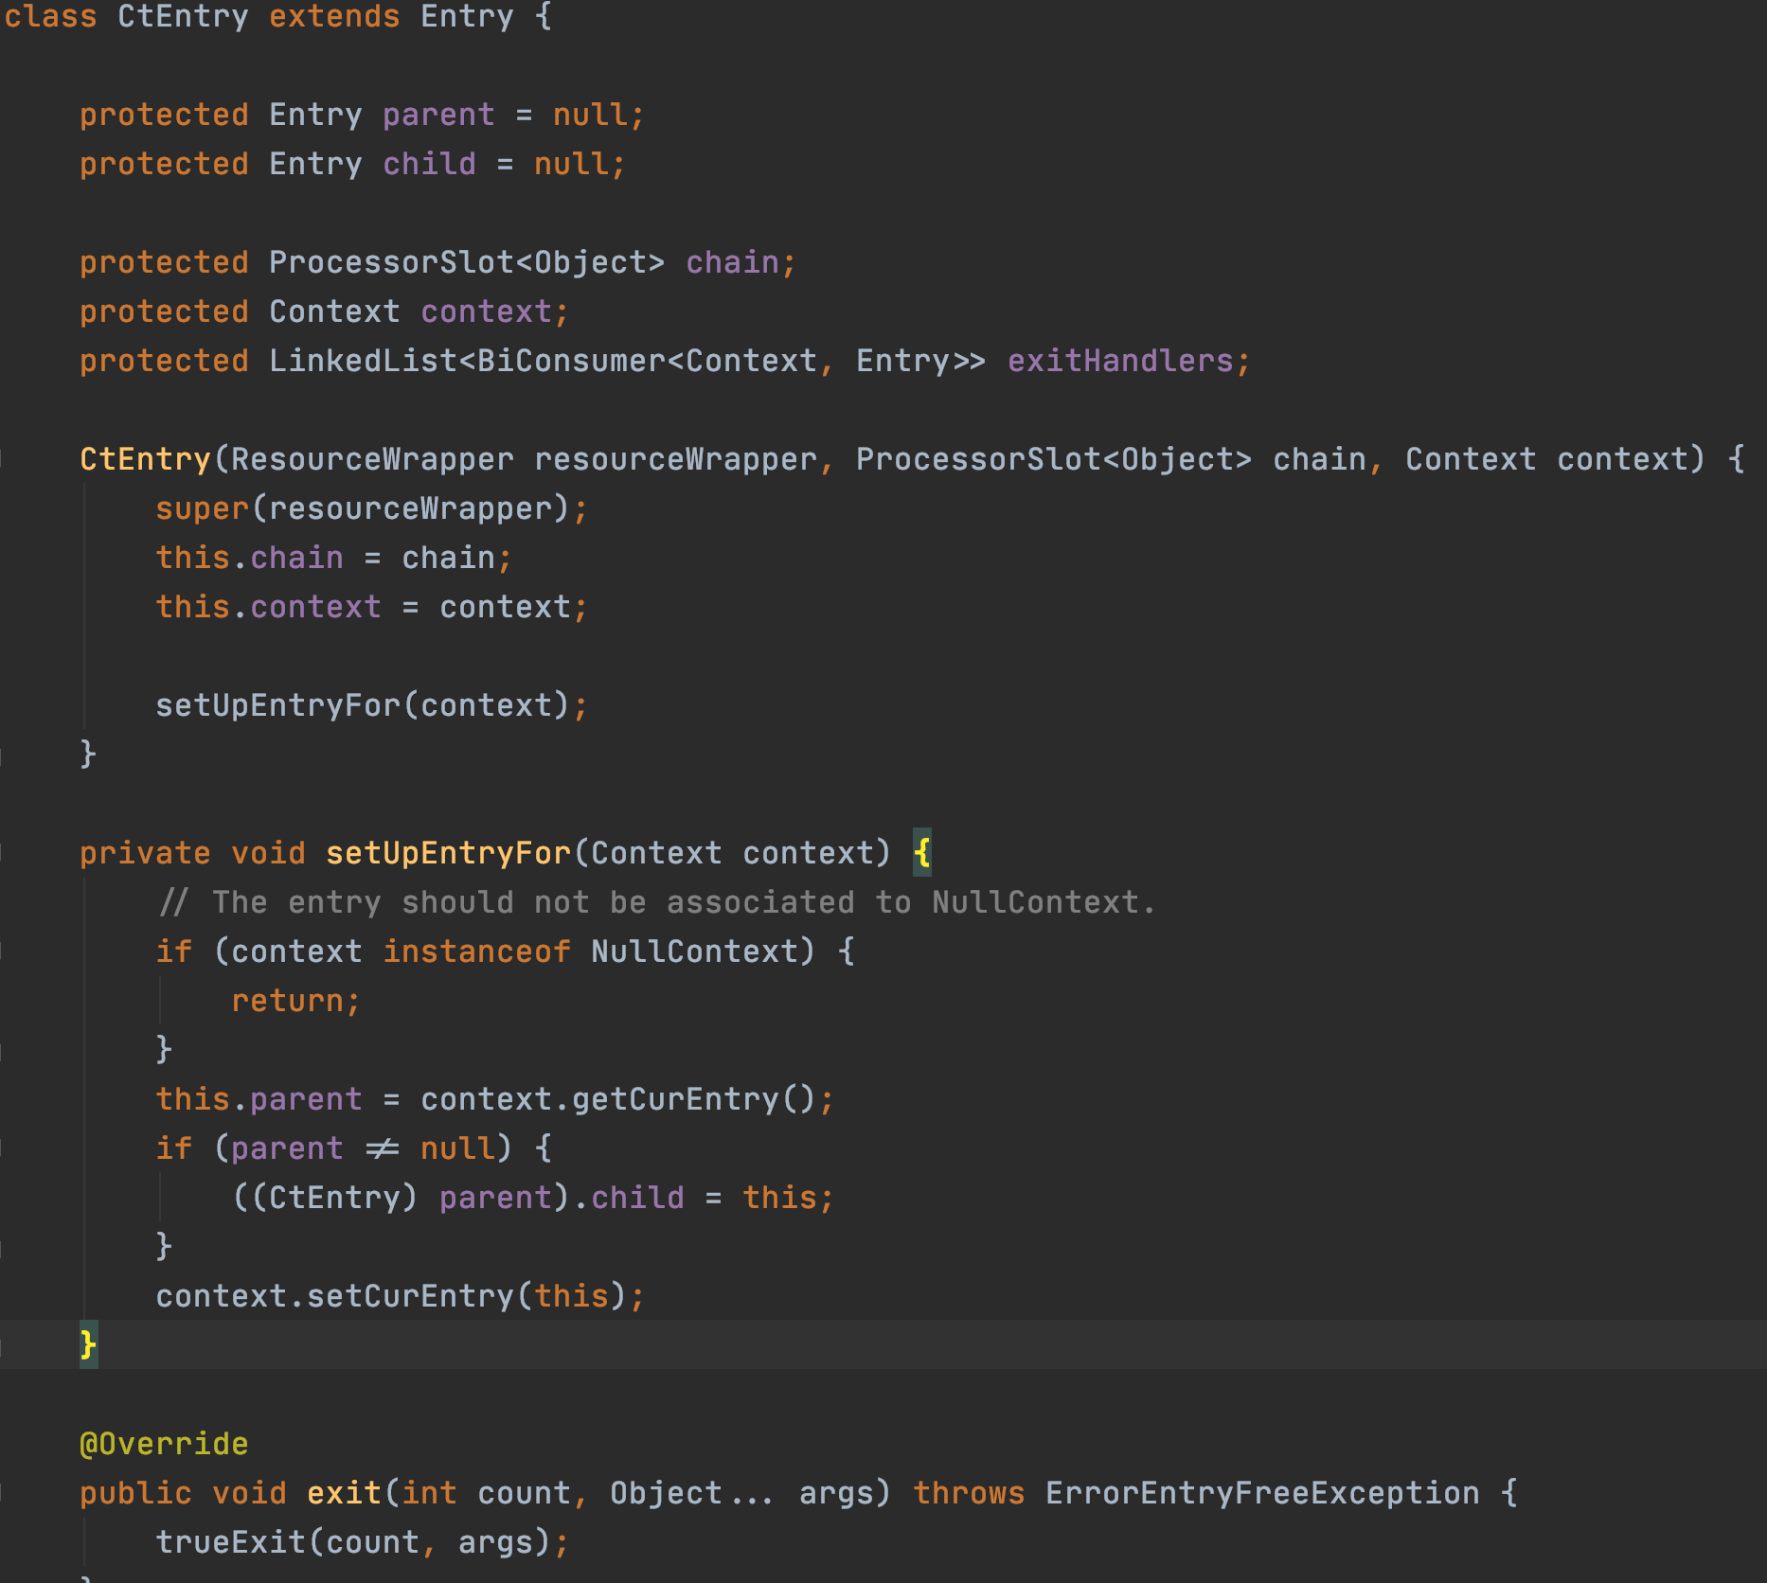The image size is (1767, 1583).
Task: Click the 'throws' keyword
Action: (969, 1494)
